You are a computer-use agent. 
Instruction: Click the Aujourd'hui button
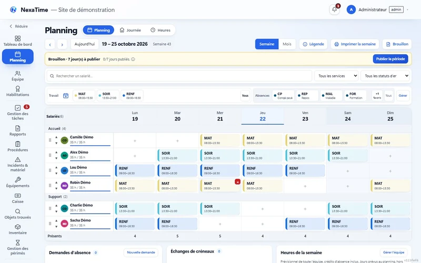tap(85, 44)
